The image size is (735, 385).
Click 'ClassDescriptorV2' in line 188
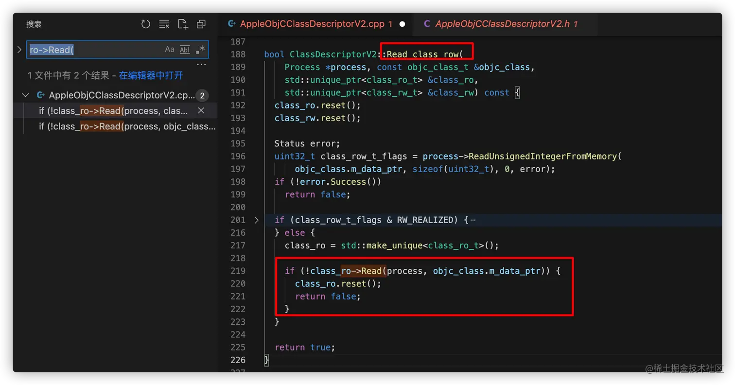click(x=333, y=54)
